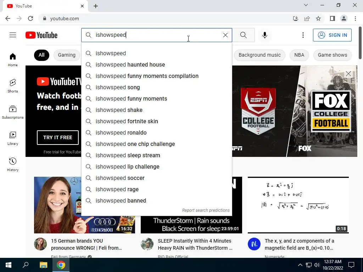
Task: Open Shorts in the sidebar
Action: pos(13,86)
